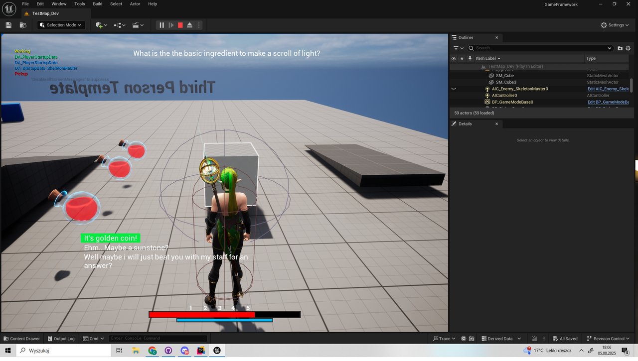
Task: Click the visibility eye column header
Action: click(x=454, y=58)
